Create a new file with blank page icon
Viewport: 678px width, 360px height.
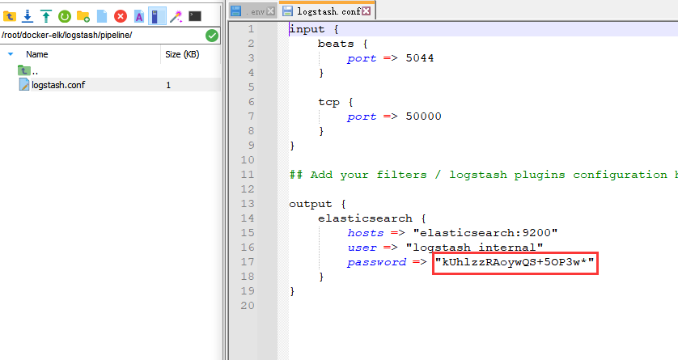(x=102, y=16)
